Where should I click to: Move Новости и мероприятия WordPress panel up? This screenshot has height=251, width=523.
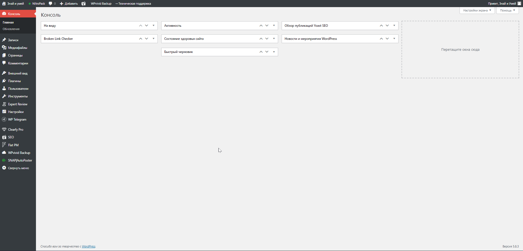click(x=381, y=39)
